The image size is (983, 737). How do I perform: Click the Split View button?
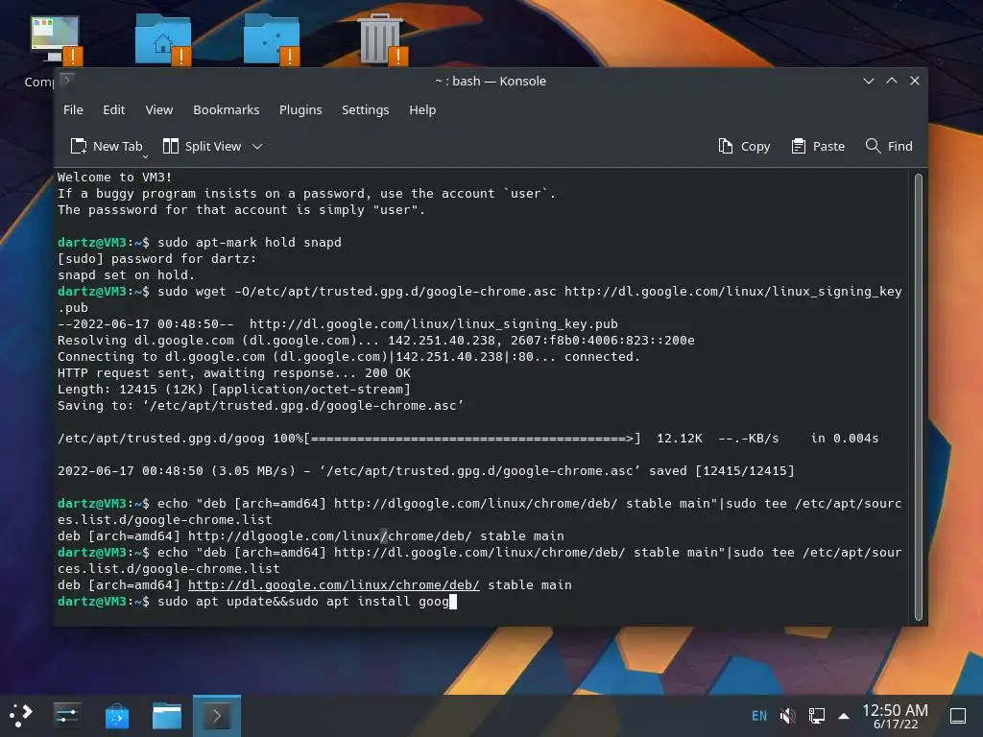pyautogui.click(x=202, y=146)
